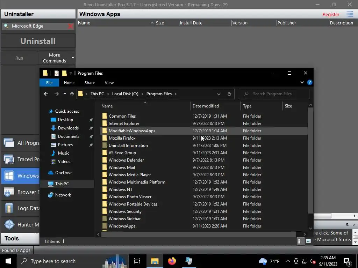The image size is (358, 268).
Task: Open Task View on taskbar
Action: click(x=137, y=261)
